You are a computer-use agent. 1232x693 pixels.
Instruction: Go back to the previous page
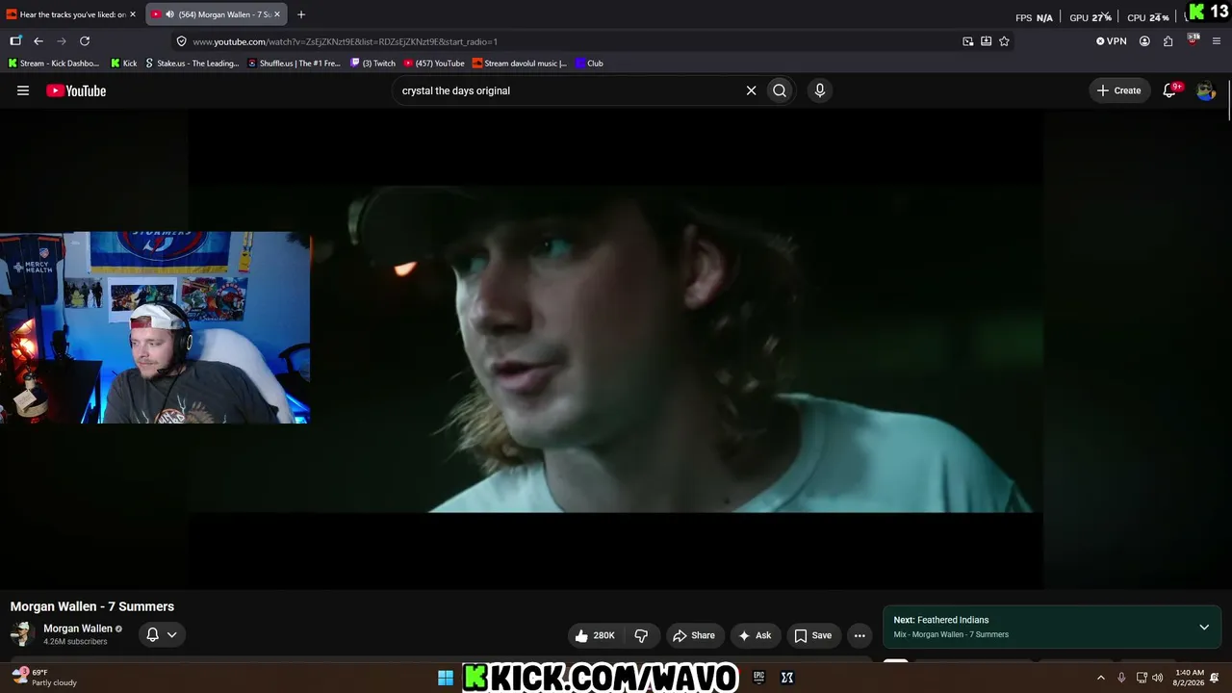pyautogui.click(x=38, y=41)
